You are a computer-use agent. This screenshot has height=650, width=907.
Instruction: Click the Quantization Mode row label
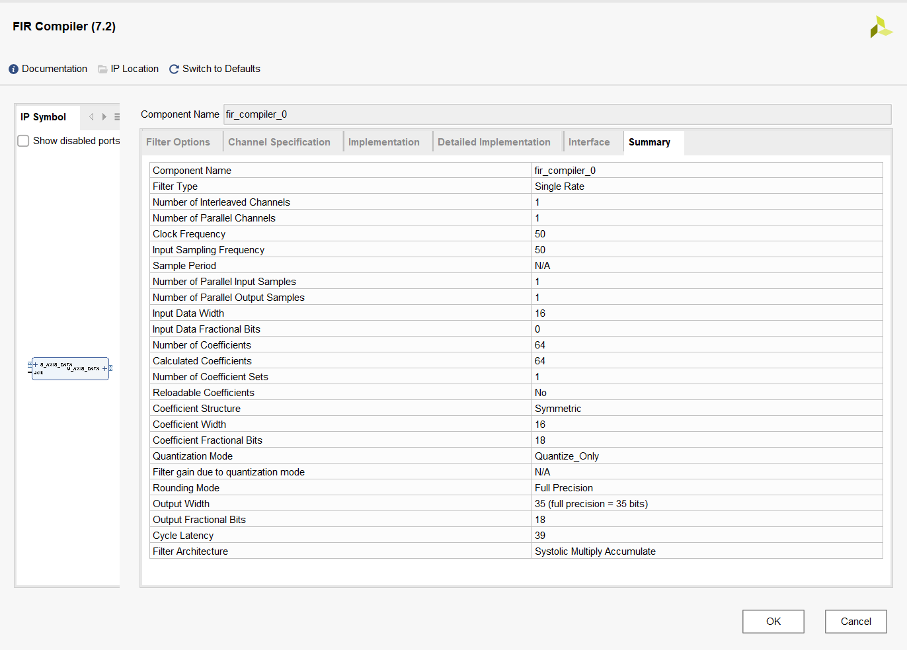192,456
